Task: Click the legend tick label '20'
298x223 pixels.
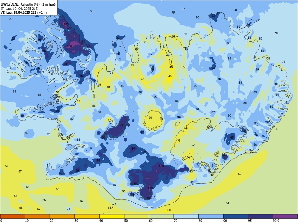Action: (52, 221)
